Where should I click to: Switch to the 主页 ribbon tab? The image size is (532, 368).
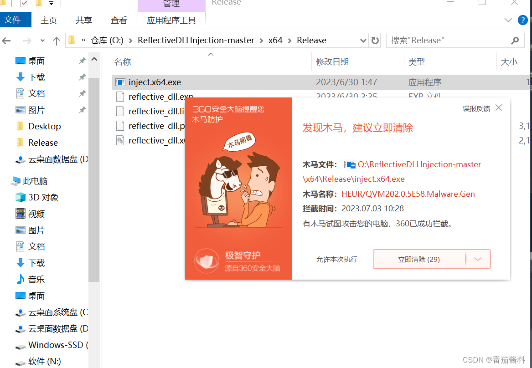[48, 20]
